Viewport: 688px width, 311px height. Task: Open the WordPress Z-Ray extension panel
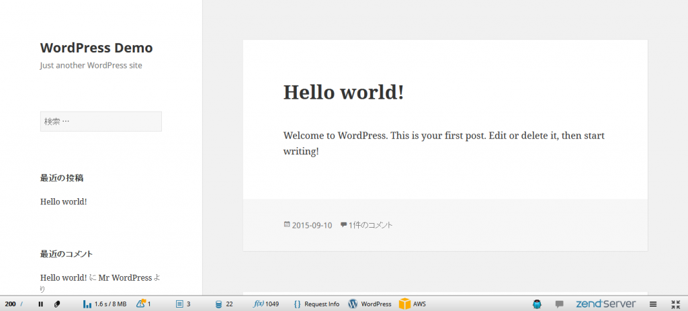tap(370, 304)
